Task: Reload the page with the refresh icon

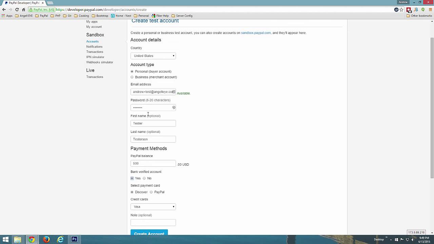Action: [x=17, y=9]
